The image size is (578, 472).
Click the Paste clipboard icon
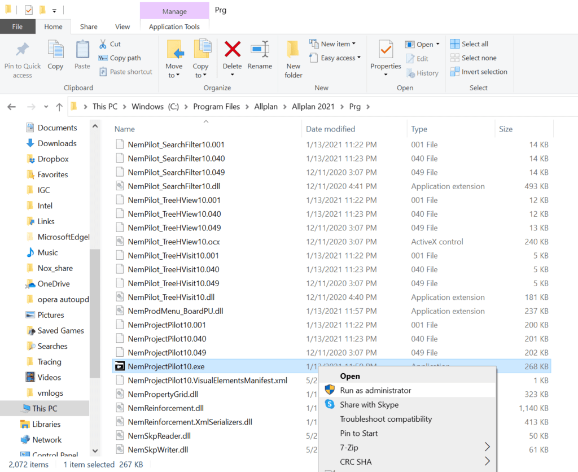pos(82,50)
